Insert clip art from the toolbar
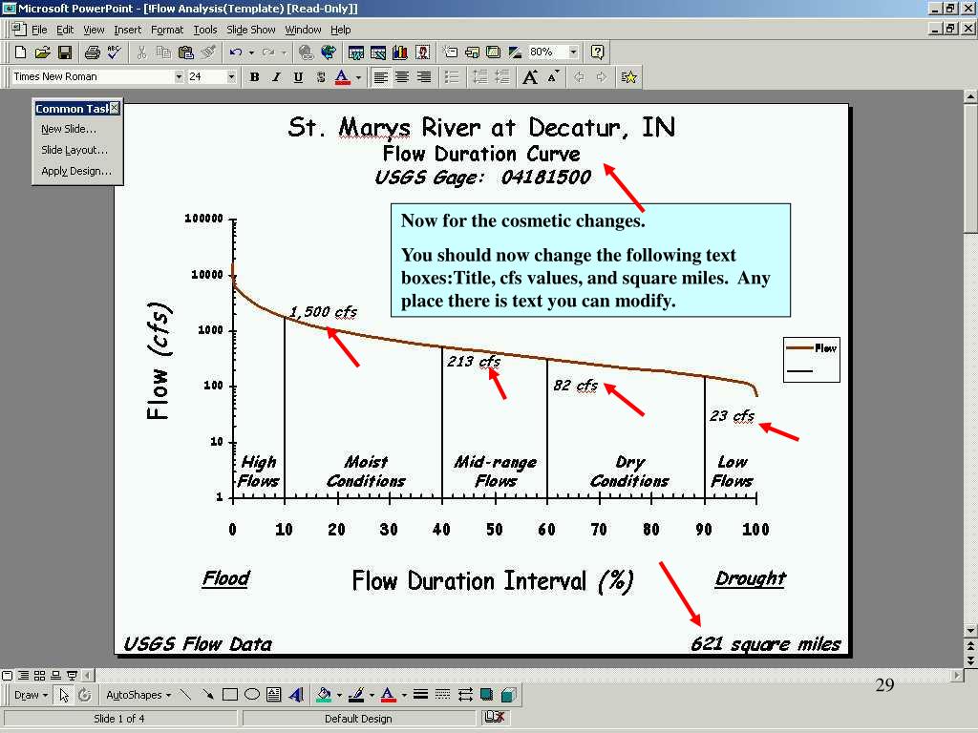This screenshot has height=733, width=978. click(x=422, y=52)
